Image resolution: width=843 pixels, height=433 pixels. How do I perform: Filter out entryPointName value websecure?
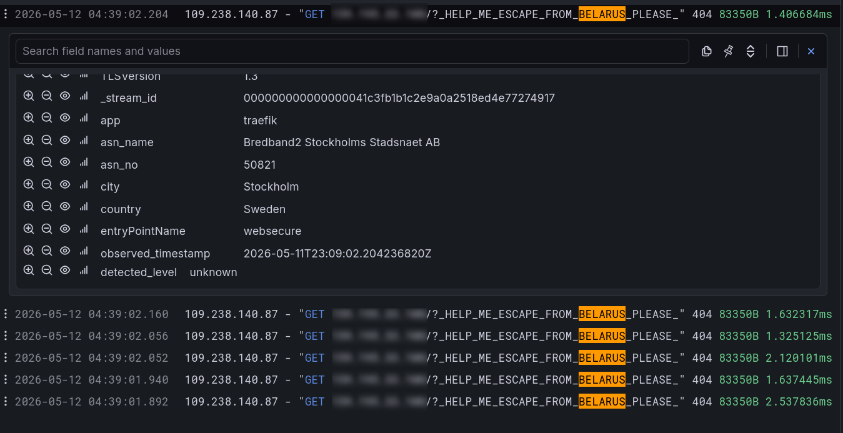click(x=46, y=229)
